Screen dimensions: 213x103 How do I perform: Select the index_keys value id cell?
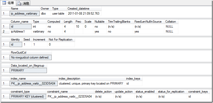(134, 83)
